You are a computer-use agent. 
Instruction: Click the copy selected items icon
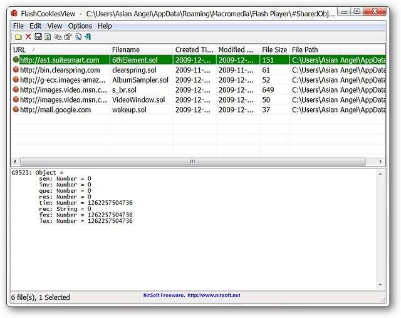pyautogui.click(x=58, y=37)
